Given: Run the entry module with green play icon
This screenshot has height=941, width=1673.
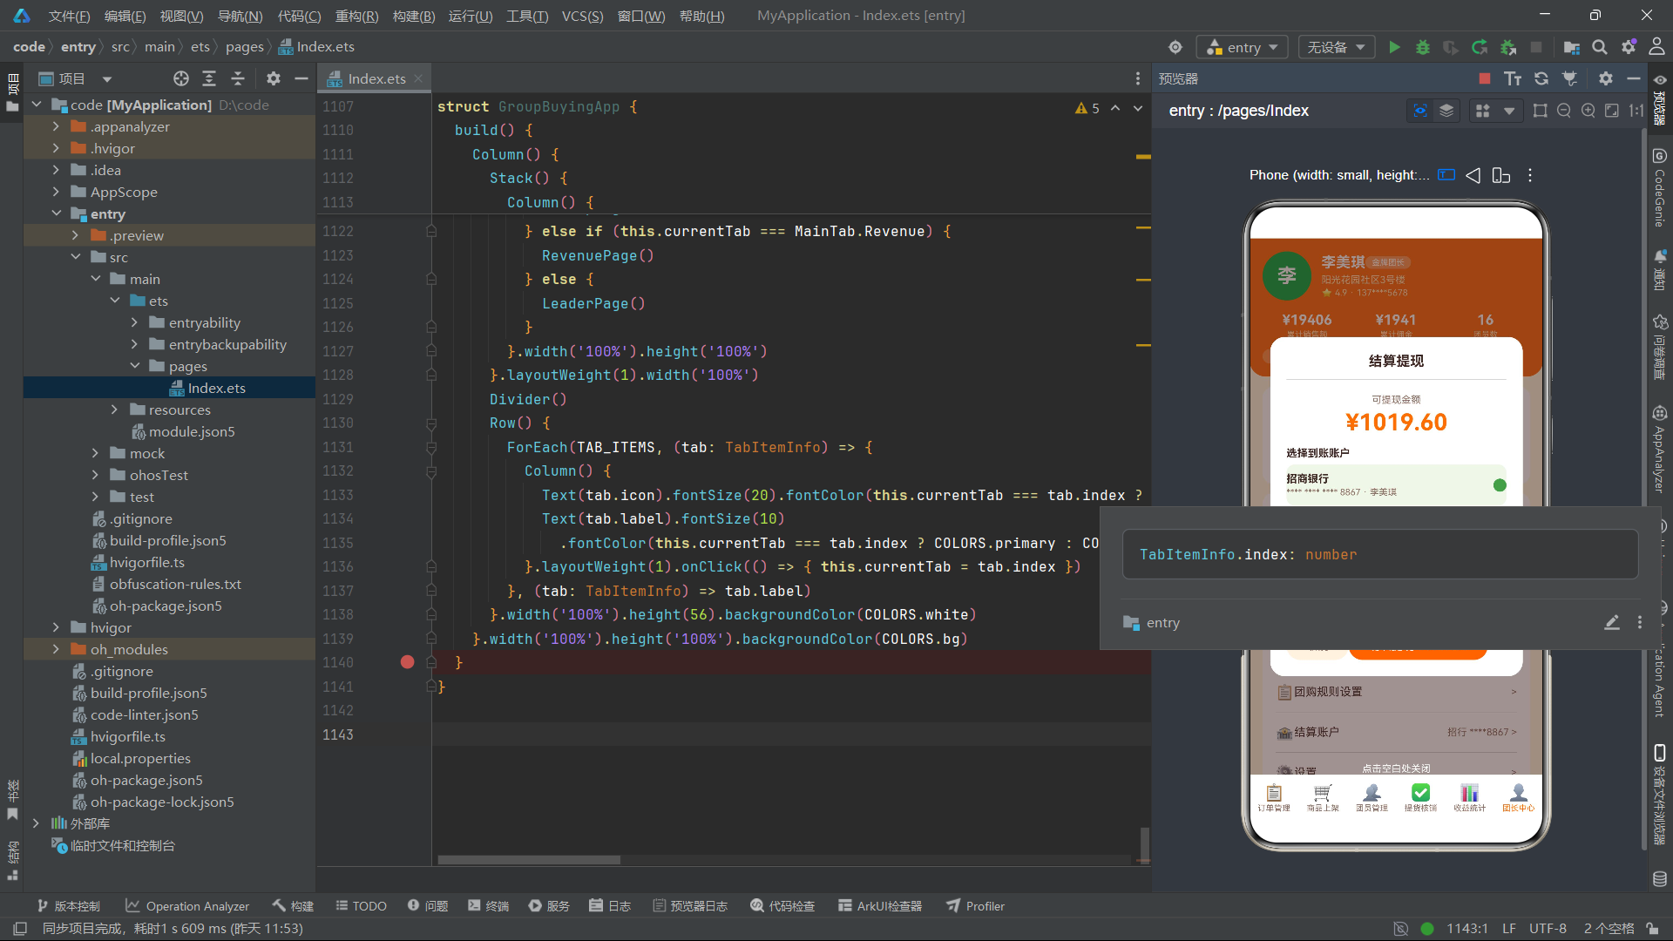Looking at the screenshot, I should (x=1395, y=47).
